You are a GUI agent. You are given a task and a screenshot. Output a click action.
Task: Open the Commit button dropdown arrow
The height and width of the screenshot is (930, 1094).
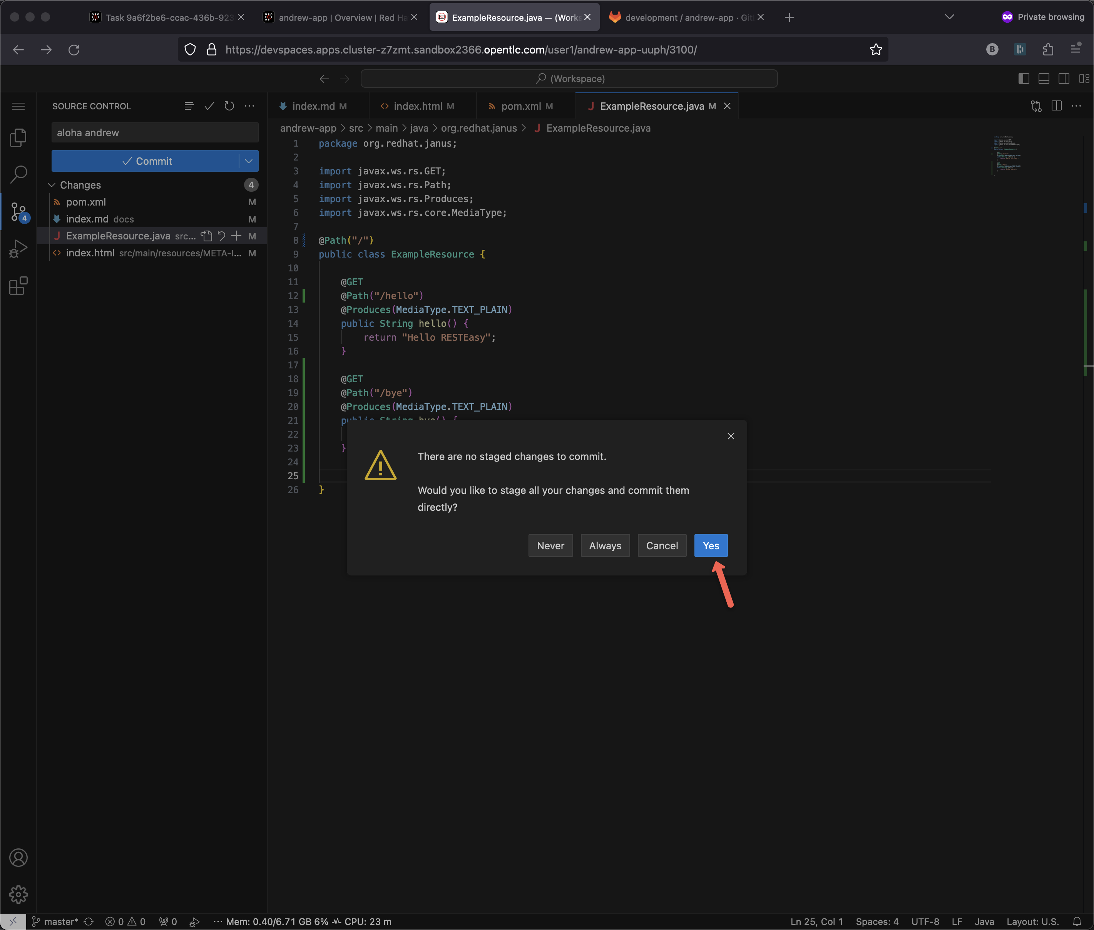248,161
